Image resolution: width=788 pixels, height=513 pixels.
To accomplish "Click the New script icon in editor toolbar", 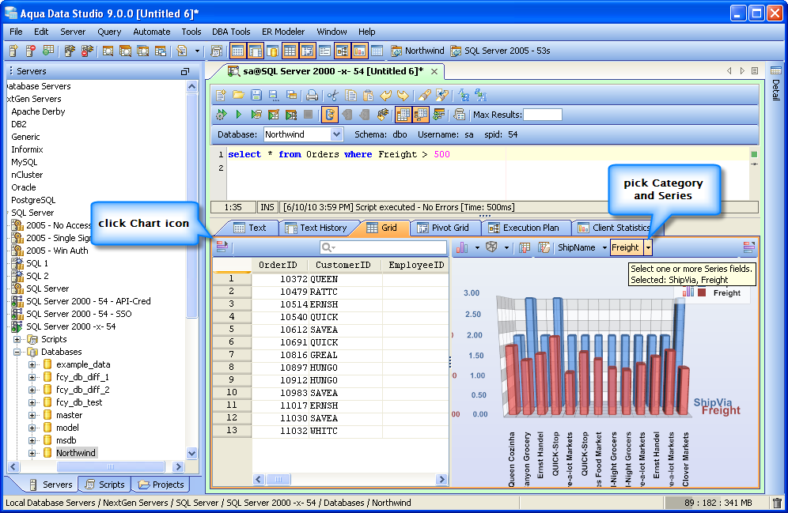I will (221, 95).
